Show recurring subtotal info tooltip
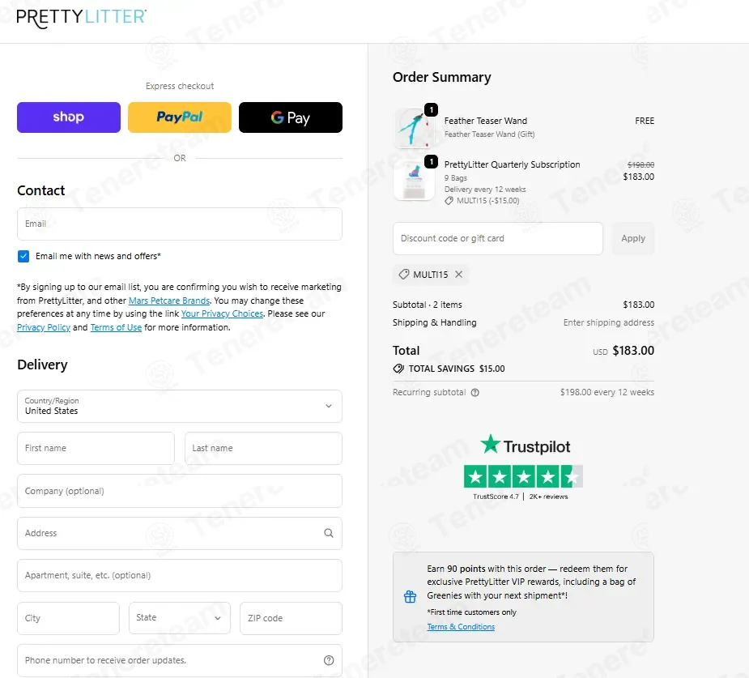The height and width of the screenshot is (678, 749). [475, 392]
